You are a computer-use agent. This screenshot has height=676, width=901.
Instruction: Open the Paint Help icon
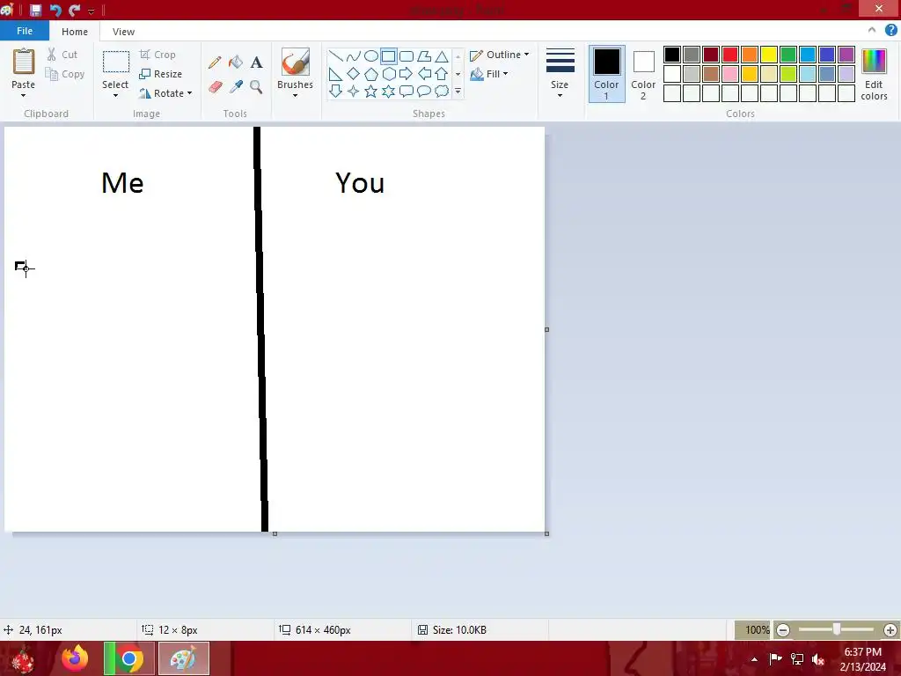click(890, 31)
